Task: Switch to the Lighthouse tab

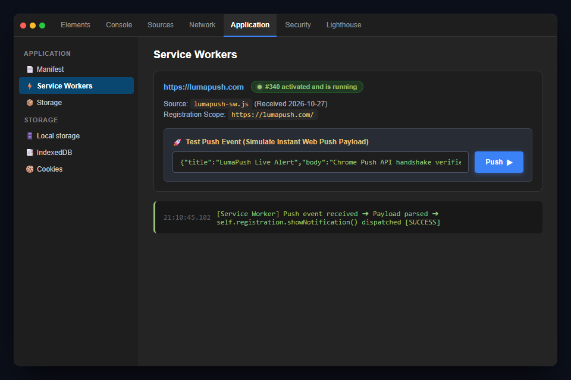Action: point(343,25)
